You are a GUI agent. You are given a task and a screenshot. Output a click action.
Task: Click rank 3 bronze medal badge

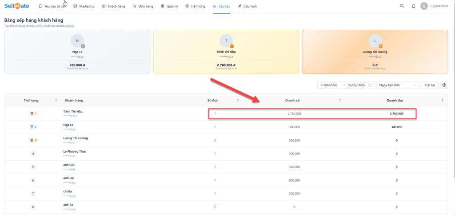[x=33, y=140]
